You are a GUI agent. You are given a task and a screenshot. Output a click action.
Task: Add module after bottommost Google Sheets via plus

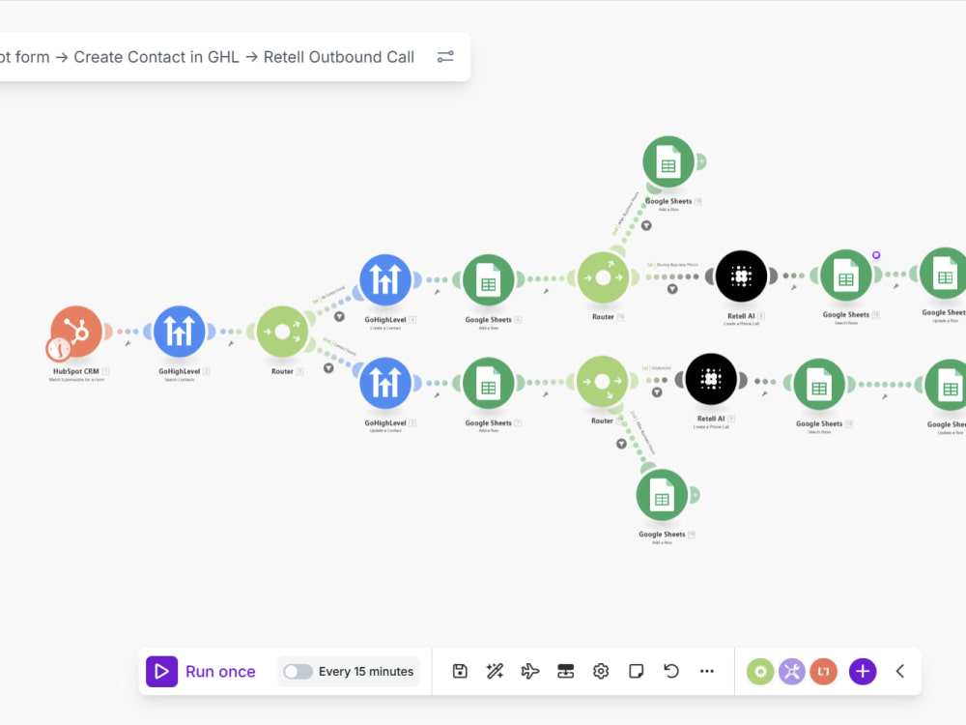point(695,495)
